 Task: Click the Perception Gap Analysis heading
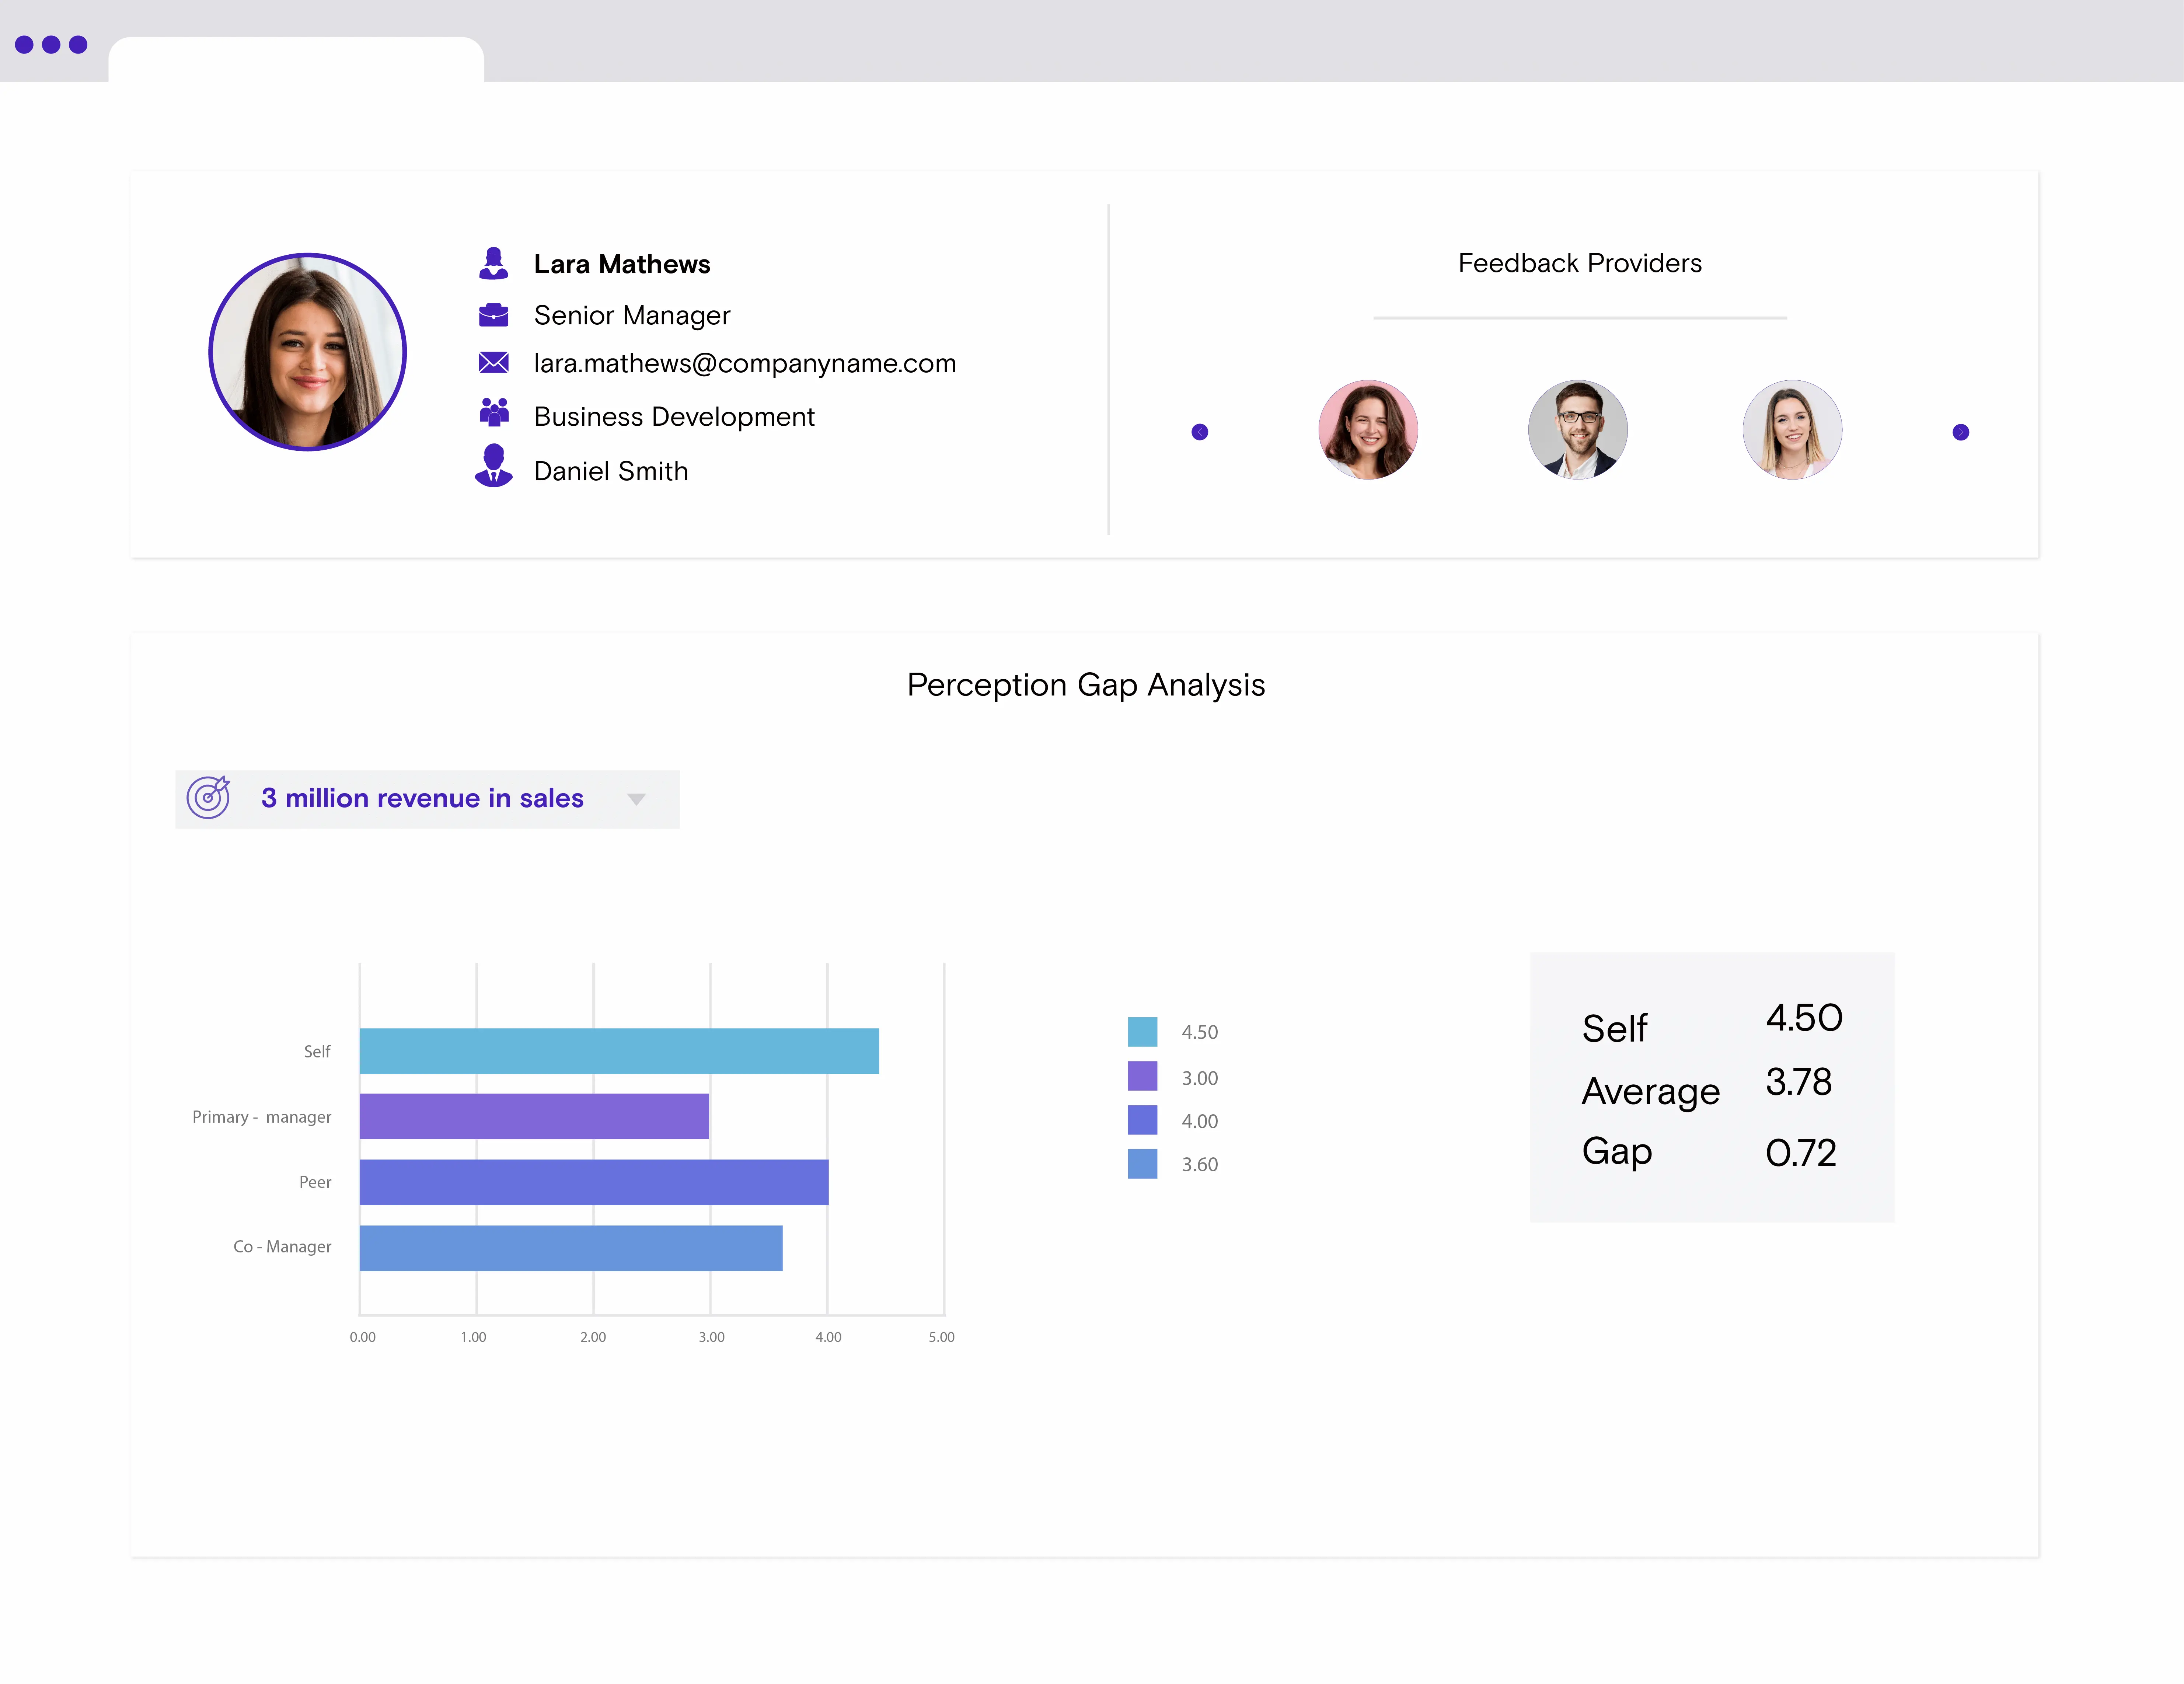(x=1086, y=685)
